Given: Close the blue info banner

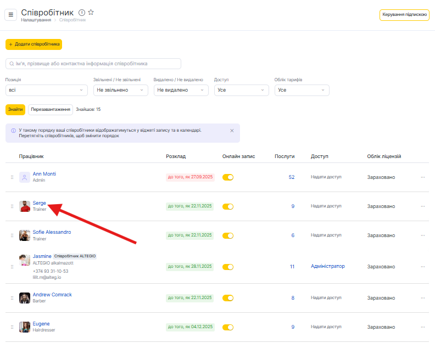Looking at the screenshot, I should 232,131.
